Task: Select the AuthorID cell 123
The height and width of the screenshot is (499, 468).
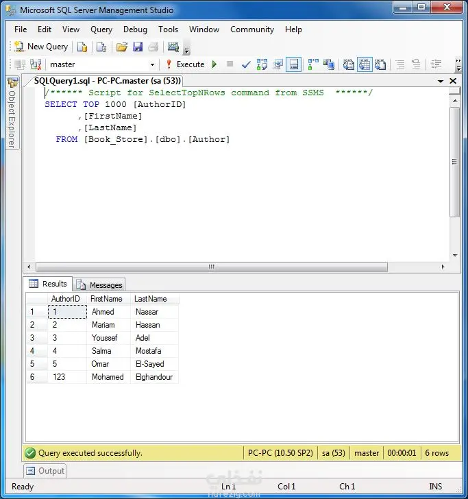Action: tap(67, 377)
